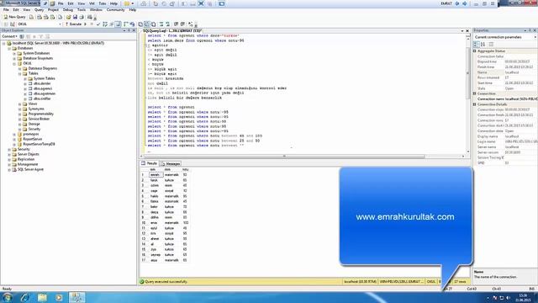Switch to the Messages tab
Viewport: 538px width, 303px height.
(x=170, y=164)
